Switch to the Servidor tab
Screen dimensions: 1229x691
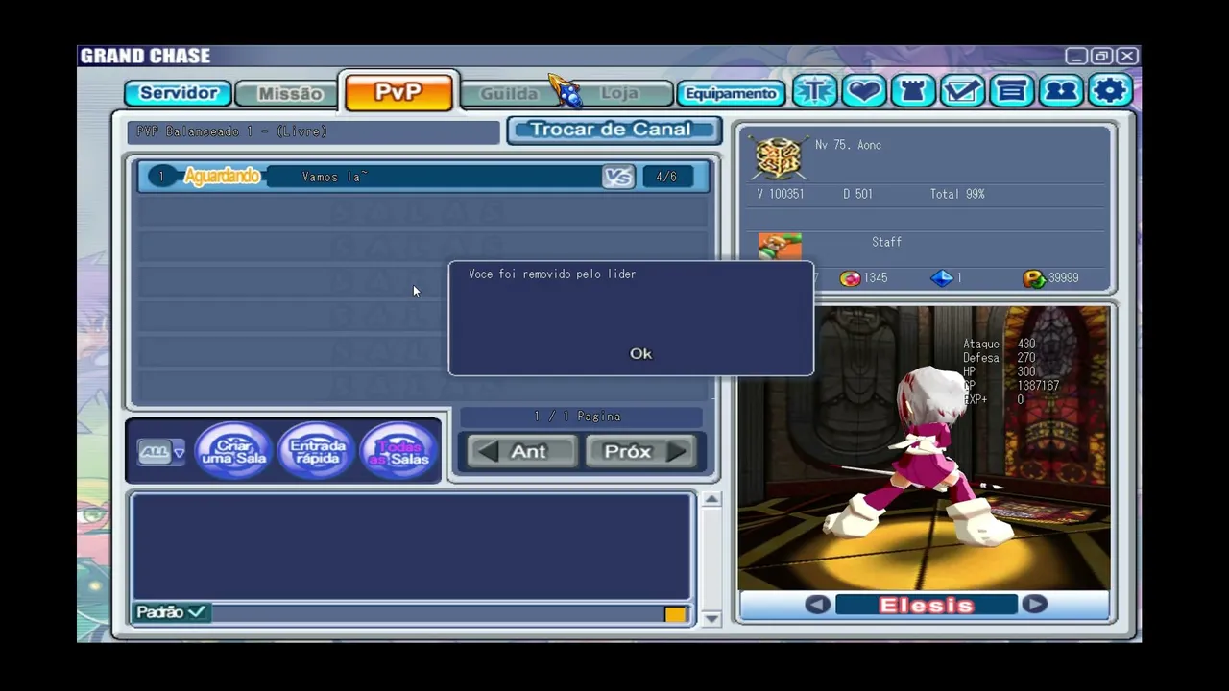pos(179,93)
